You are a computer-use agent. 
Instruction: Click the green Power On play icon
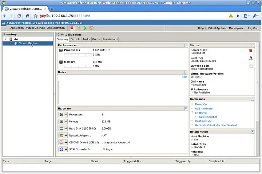(x=85, y=28)
